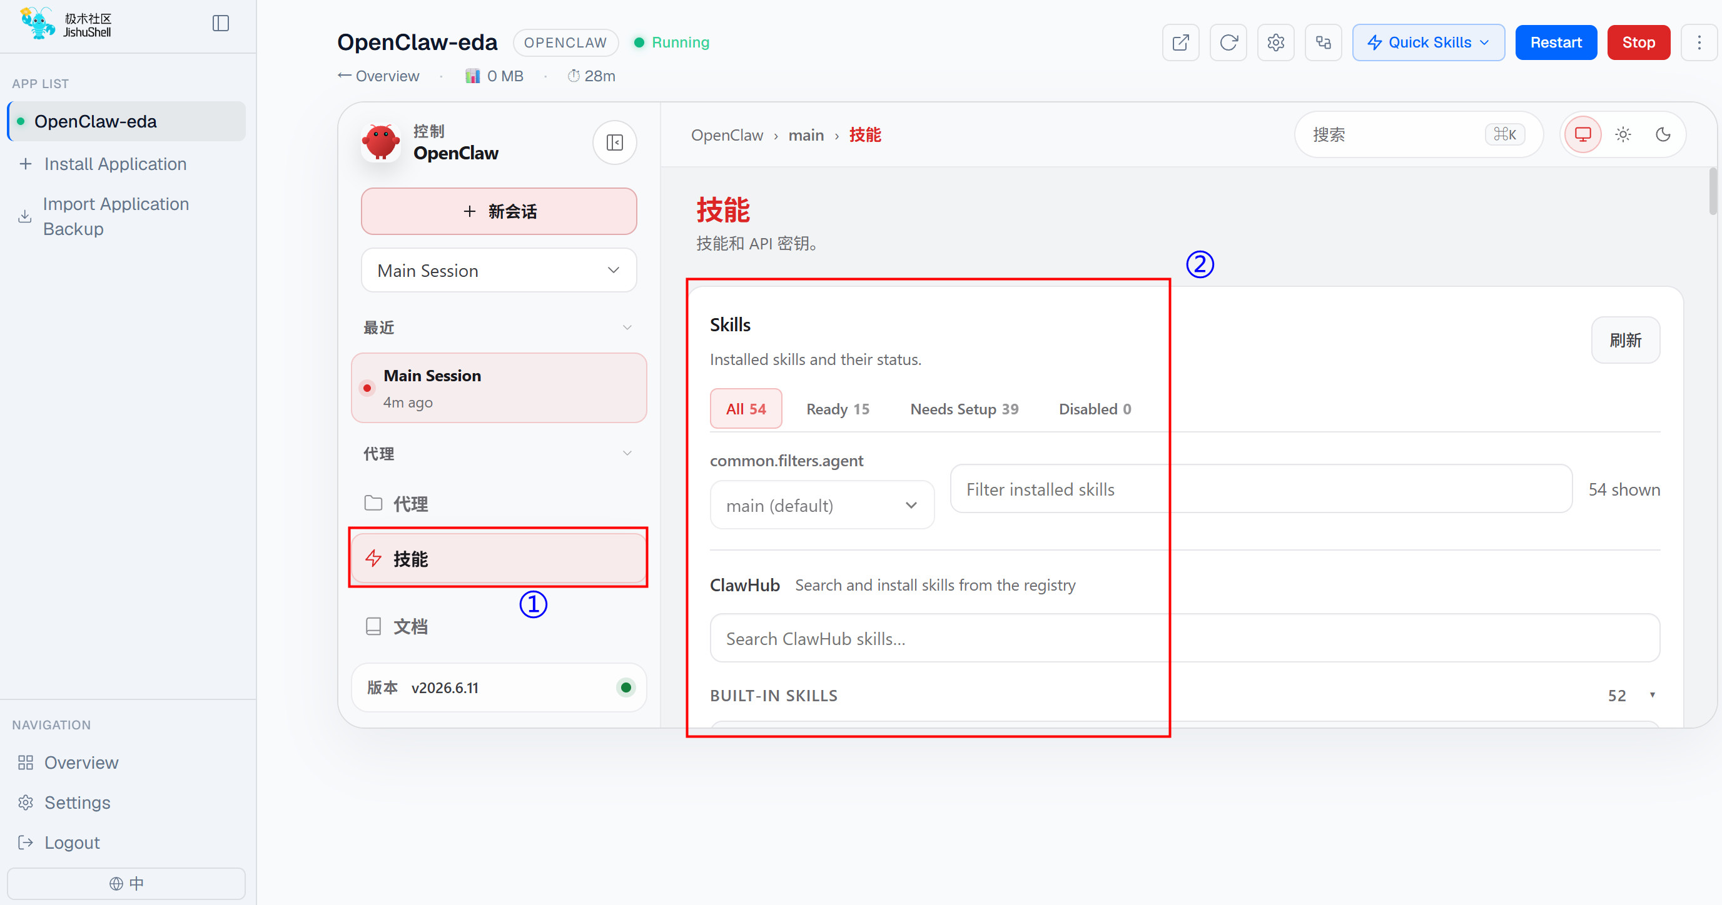Image resolution: width=1722 pixels, height=905 pixels.
Task: Start a 新会话 new session
Action: pyautogui.click(x=499, y=211)
